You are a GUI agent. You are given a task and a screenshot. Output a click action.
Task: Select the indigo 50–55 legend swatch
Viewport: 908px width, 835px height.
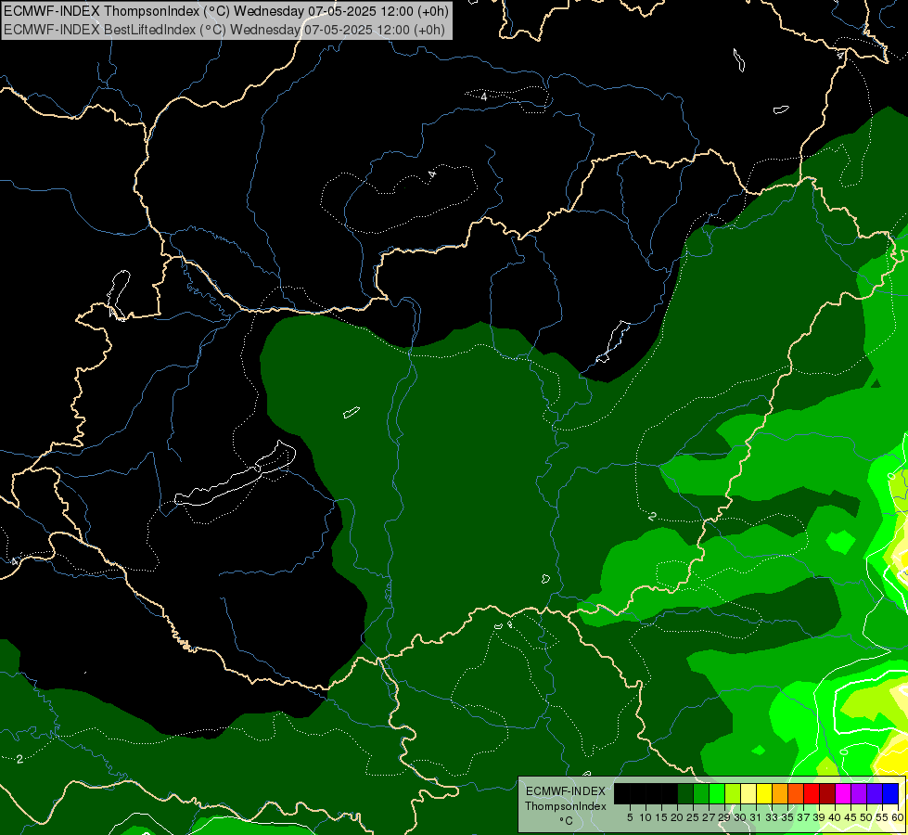coord(875,794)
